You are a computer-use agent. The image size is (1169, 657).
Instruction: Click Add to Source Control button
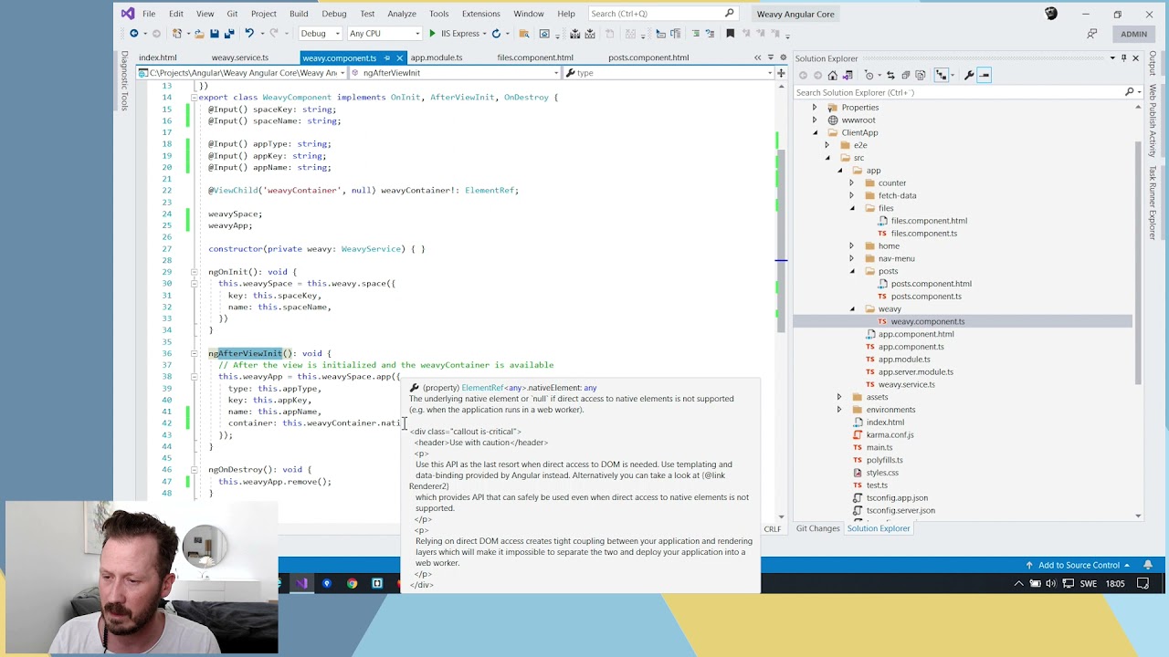pyautogui.click(x=1078, y=565)
